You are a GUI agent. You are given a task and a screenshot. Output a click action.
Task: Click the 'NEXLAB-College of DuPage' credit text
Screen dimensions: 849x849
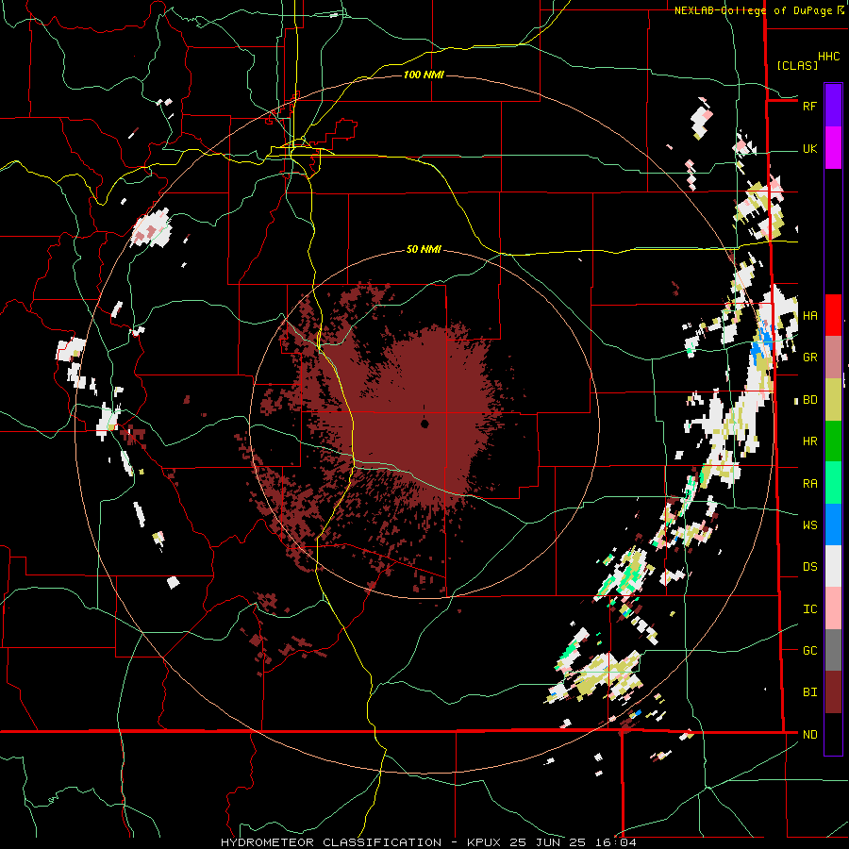tap(753, 10)
